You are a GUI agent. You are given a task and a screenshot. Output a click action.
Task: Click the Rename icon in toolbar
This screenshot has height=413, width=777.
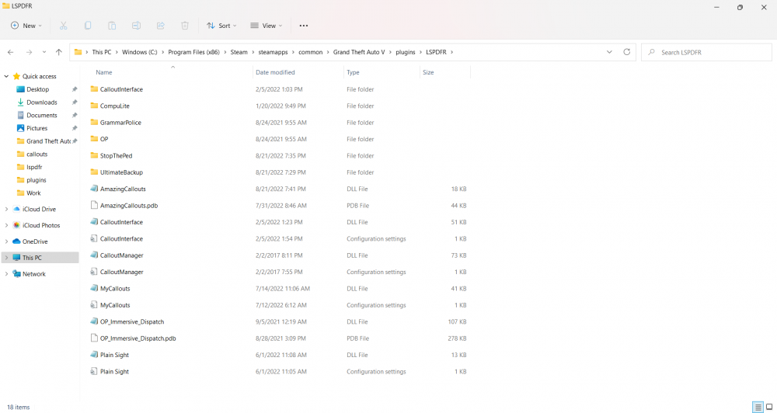136,26
